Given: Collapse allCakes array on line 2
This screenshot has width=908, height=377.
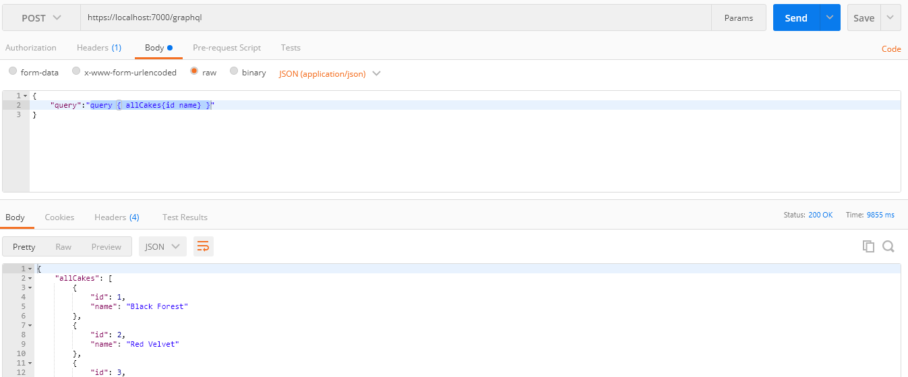Looking at the screenshot, I should (x=30, y=278).
